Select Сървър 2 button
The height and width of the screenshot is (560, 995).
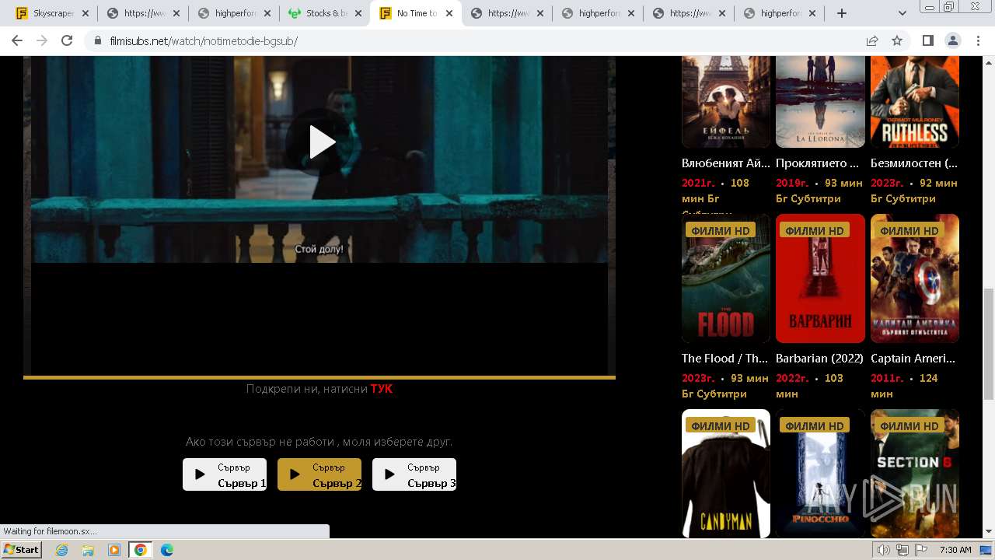319,474
